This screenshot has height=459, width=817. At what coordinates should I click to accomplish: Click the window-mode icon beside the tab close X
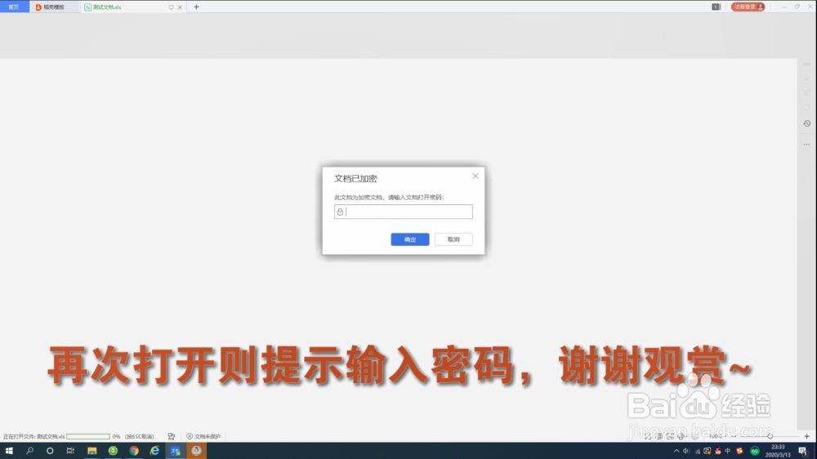[171, 7]
